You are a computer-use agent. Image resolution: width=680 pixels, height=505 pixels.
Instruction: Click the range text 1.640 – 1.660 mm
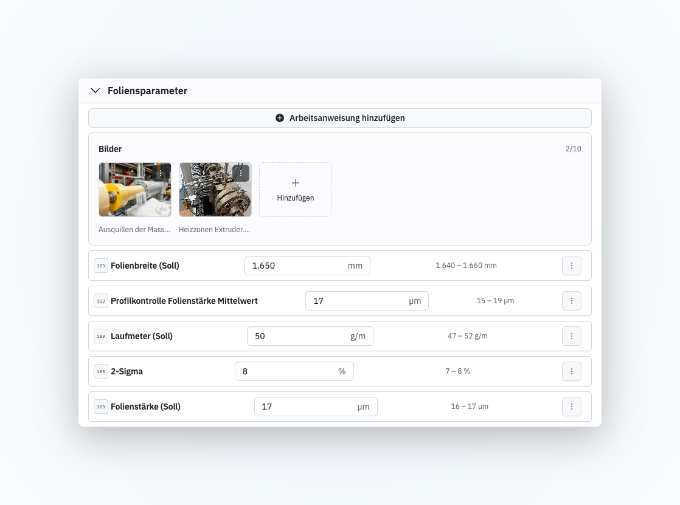tap(466, 266)
